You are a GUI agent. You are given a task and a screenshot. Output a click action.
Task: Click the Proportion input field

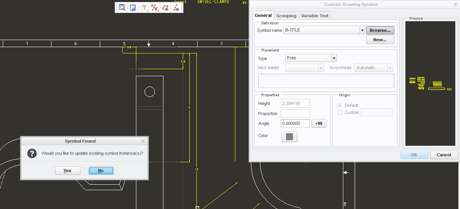pyautogui.click(x=295, y=114)
